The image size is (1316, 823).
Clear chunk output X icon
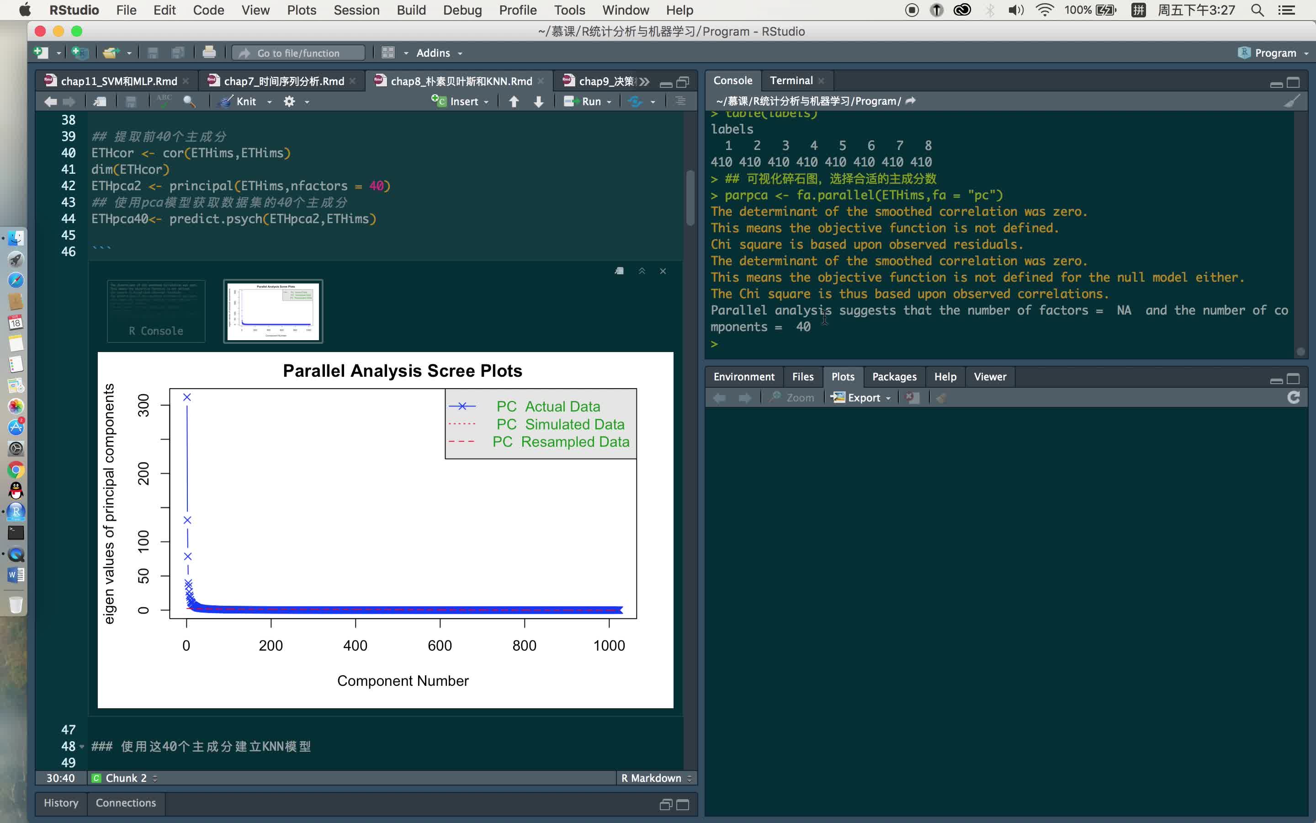(x=663, y=271)
